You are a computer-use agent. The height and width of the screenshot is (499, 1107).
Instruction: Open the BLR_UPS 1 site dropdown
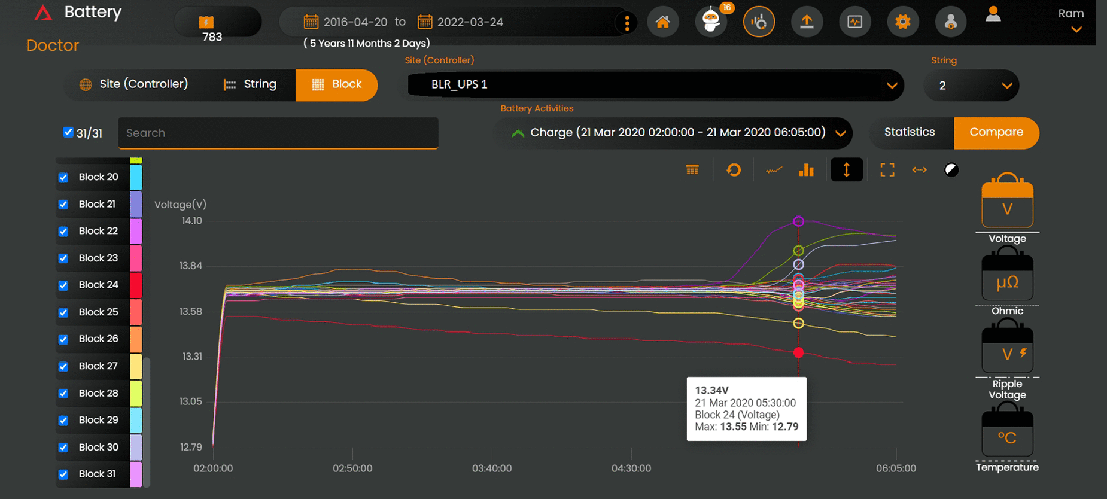655,85
